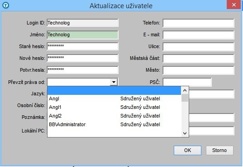Click the PSČ postal code field
This screenshot has width=243, height=167.
(187, 82)
